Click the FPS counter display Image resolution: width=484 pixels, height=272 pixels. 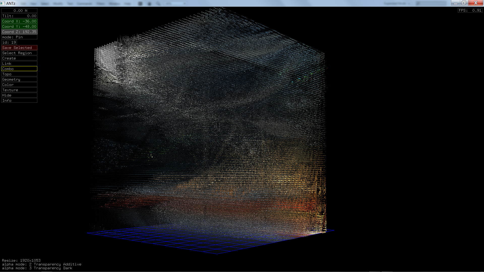[470, 10]
